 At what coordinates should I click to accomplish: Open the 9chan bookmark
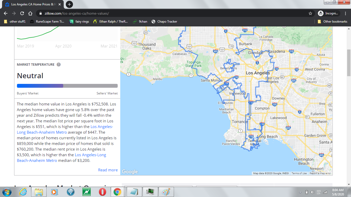(x=140, y=22)
